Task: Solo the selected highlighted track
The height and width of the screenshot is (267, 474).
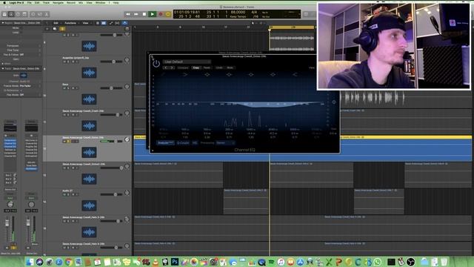Action: 69,142
